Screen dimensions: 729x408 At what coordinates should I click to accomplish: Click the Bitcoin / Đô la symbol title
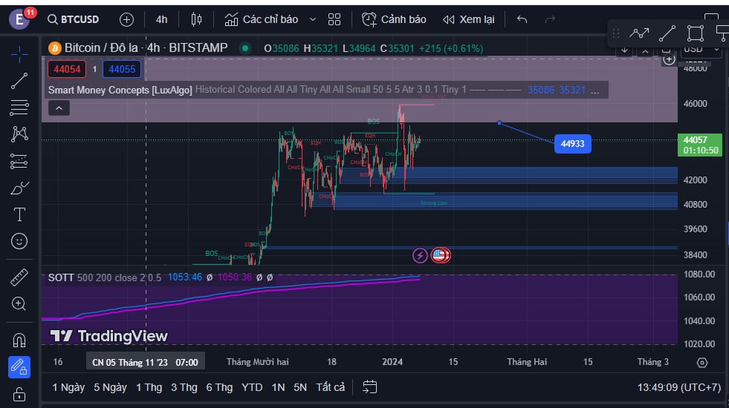pos(146,47)
